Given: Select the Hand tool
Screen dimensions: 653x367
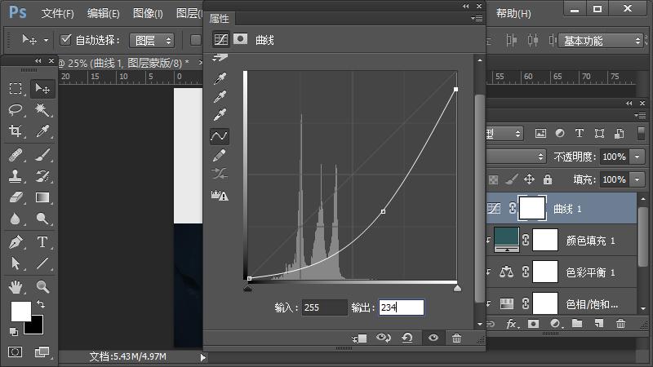Looking at the screenshot, I should coord(16,285).
